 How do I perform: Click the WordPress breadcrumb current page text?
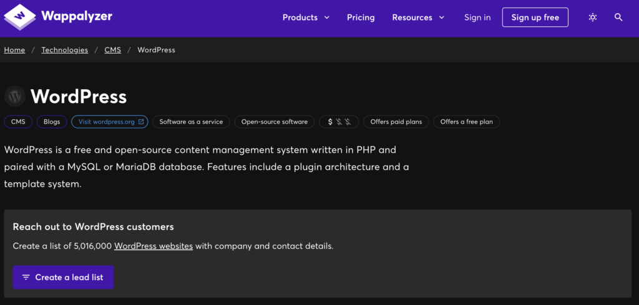point(157,50)
